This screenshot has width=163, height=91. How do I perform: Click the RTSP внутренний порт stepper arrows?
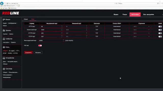(x=62, y=36)
